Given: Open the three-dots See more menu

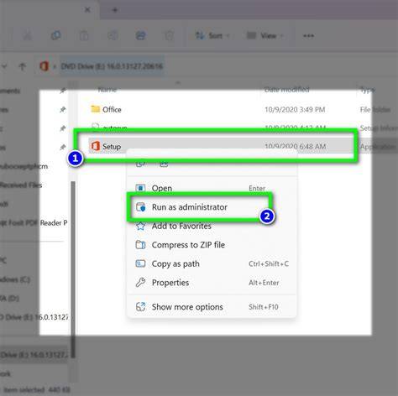Looking at the screenshot, I should point(308,36).
